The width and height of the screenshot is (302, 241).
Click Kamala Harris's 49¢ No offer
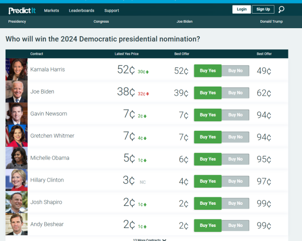pos(264,71)
